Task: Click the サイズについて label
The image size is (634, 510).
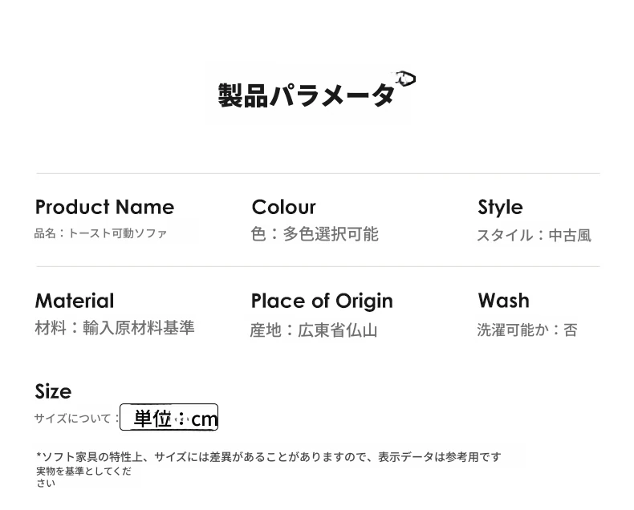Action: (72, 418)
